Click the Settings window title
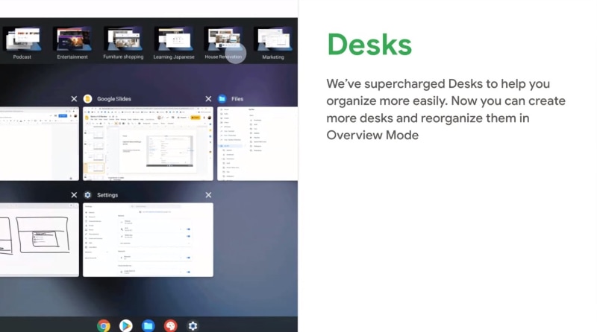Viewport: 597px width, 332px height. pos(107,195)
